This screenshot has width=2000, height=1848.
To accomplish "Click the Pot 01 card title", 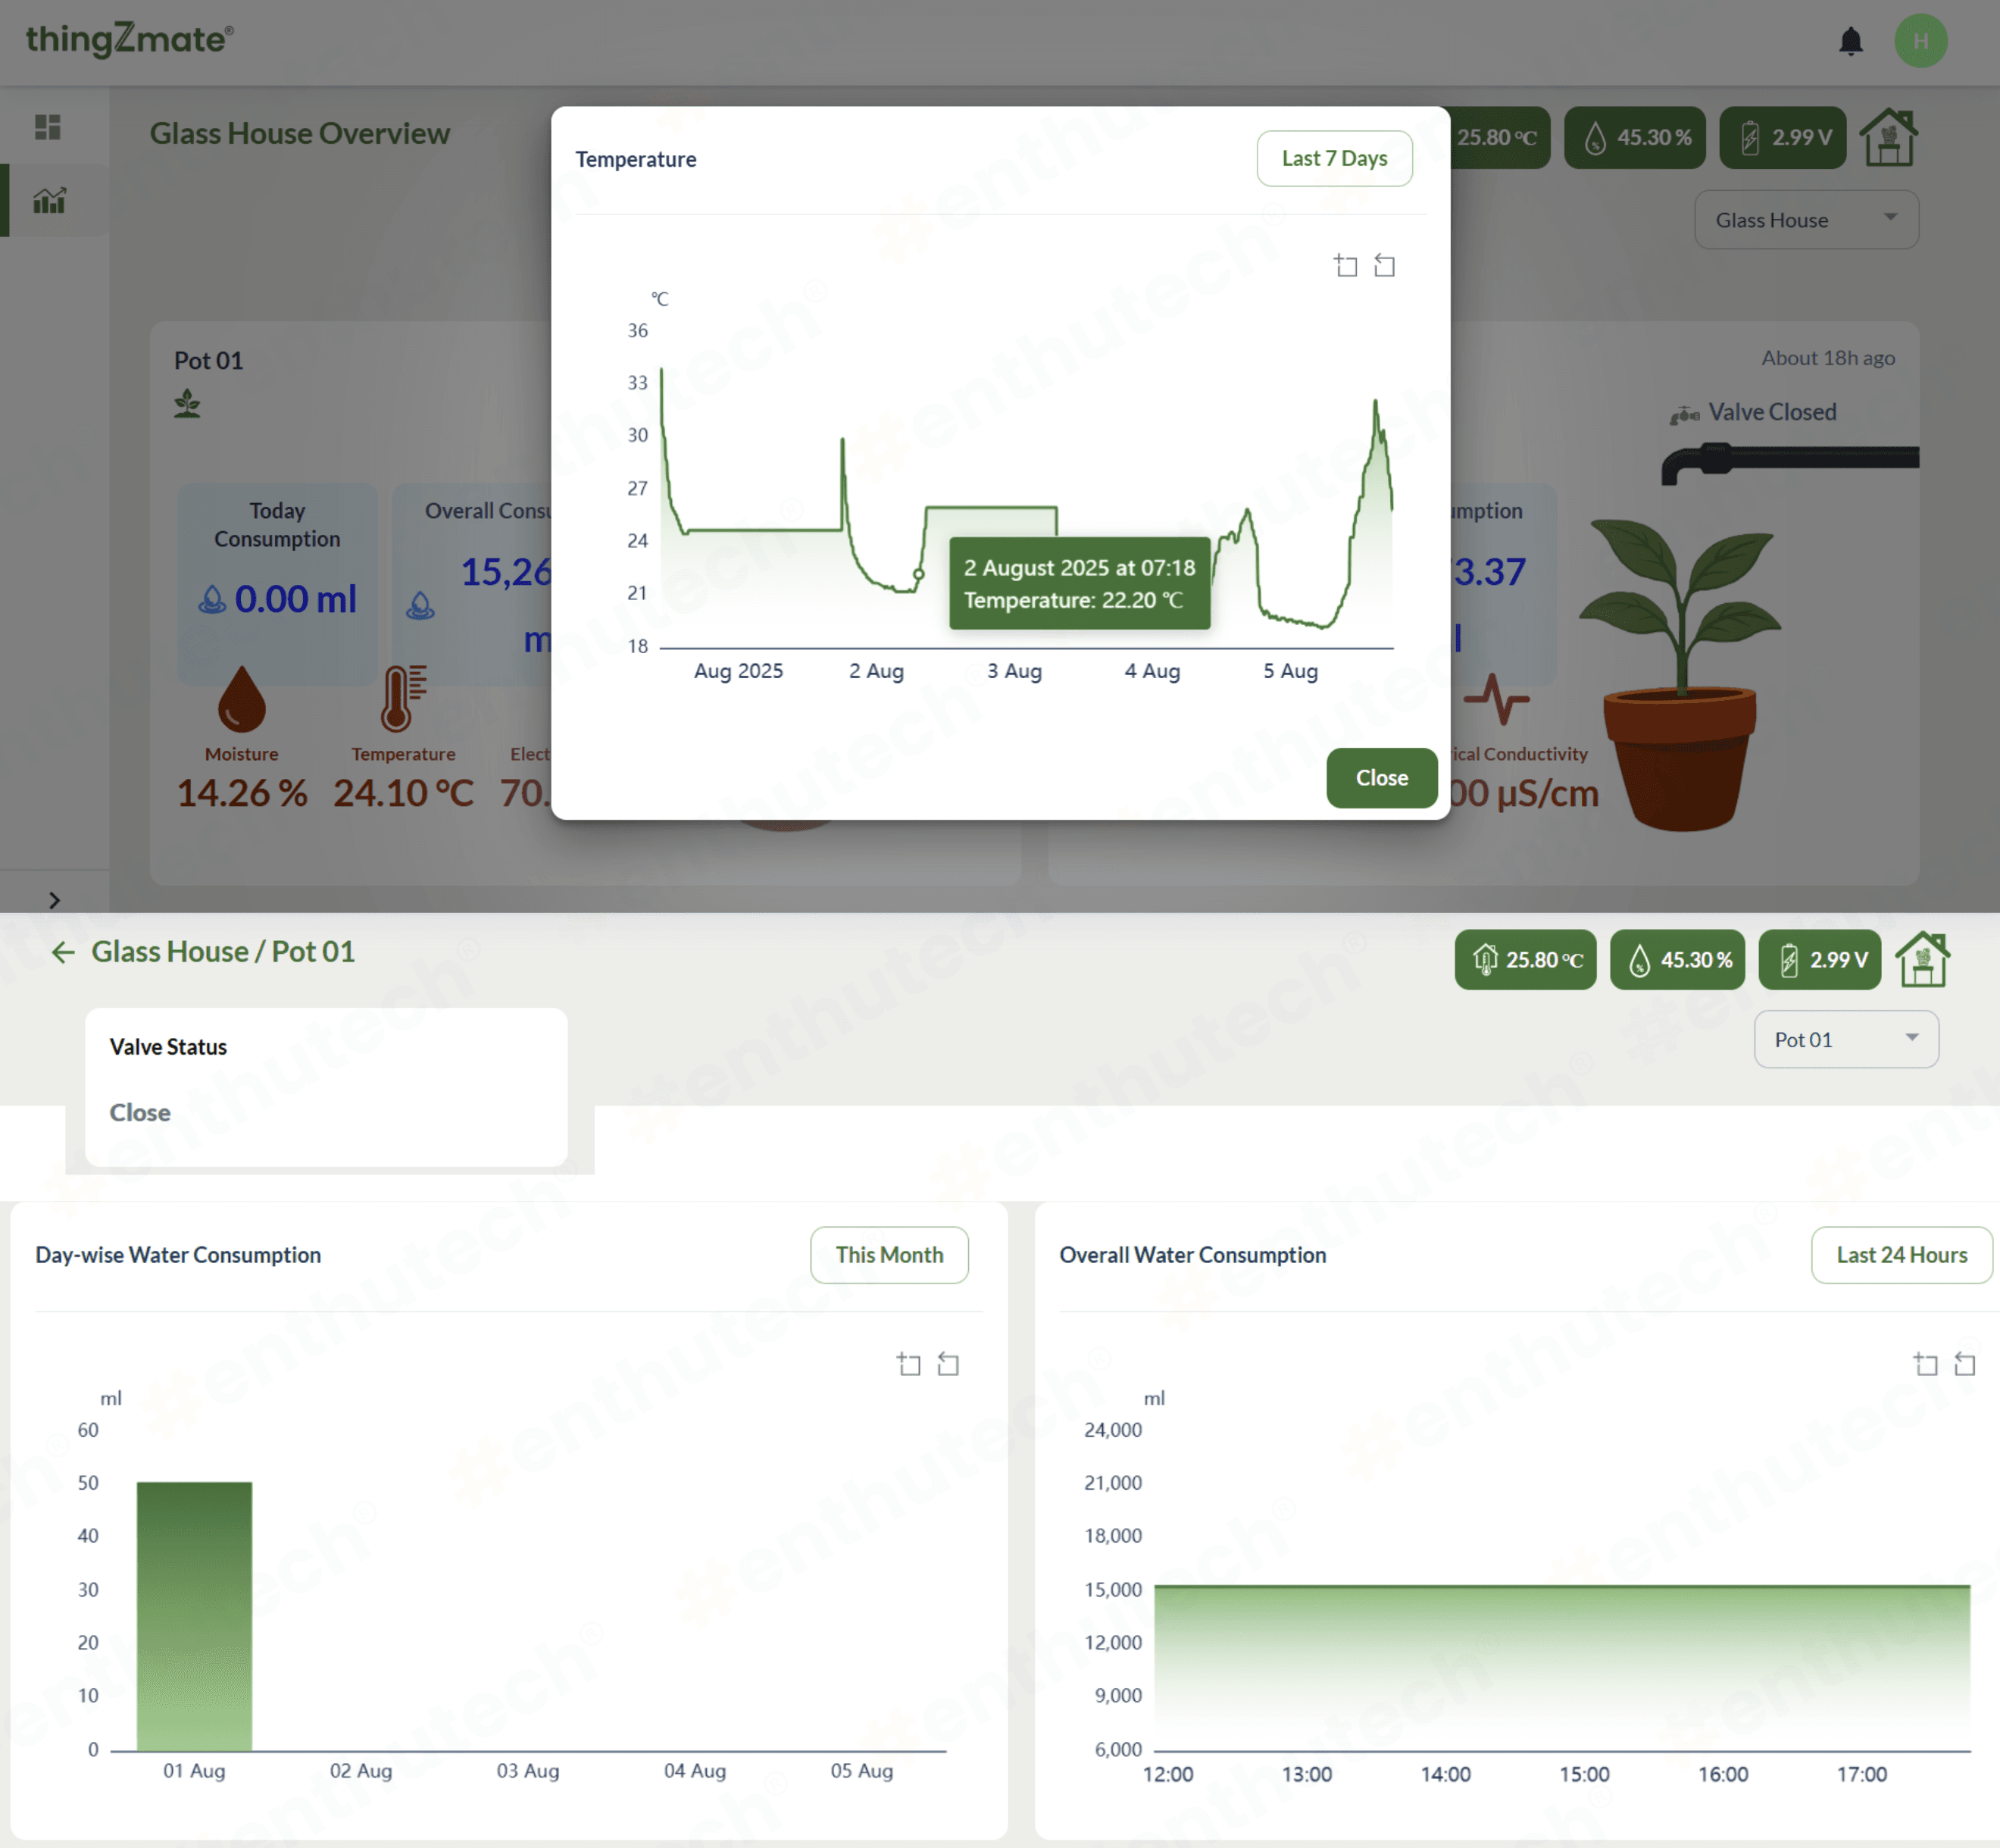I will pos(208,360).
